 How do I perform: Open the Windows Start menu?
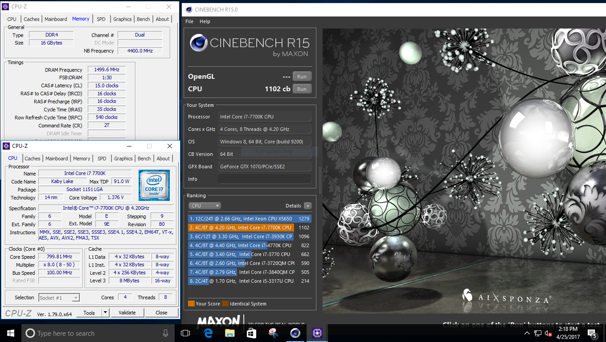click(11, 333)
